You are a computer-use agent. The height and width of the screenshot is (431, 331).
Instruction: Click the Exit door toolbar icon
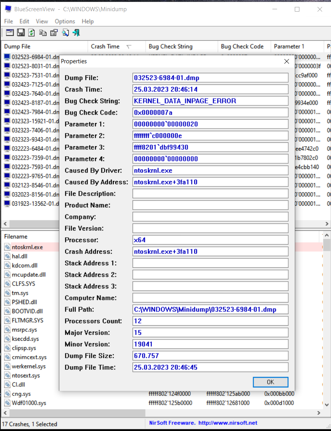[76, 33]
